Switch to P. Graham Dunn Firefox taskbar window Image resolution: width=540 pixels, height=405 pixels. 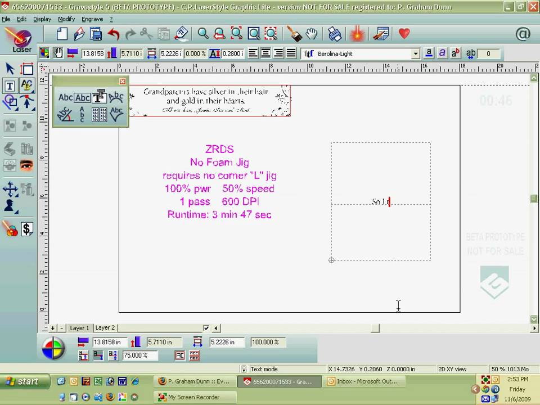(195, 381)
